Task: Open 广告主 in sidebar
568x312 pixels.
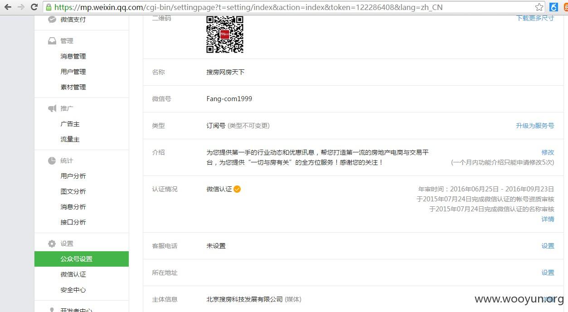Action: click(70, 124)
